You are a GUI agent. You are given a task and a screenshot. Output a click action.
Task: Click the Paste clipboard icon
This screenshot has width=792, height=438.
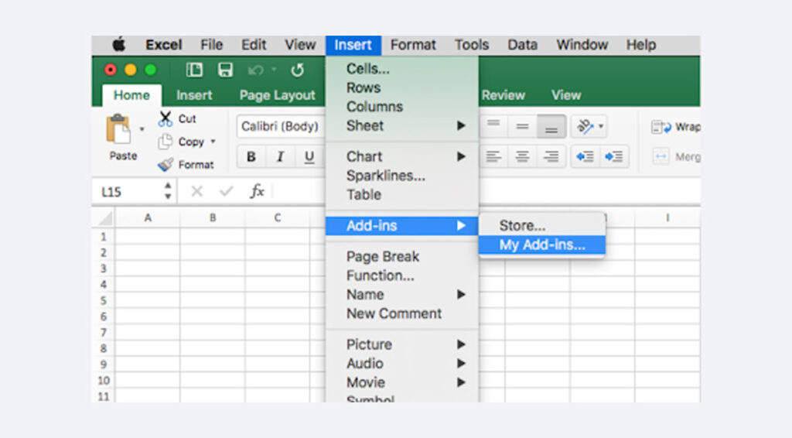118,129
